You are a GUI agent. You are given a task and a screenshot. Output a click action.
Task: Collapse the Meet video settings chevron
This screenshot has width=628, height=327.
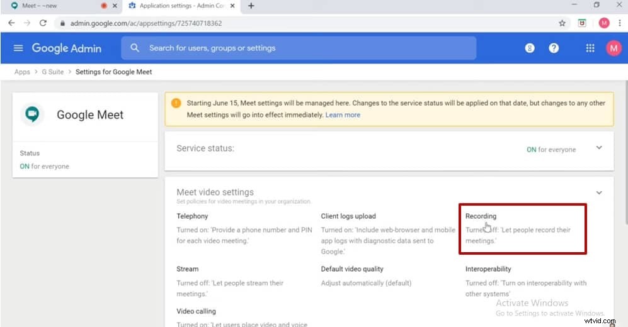coord(599,192)
